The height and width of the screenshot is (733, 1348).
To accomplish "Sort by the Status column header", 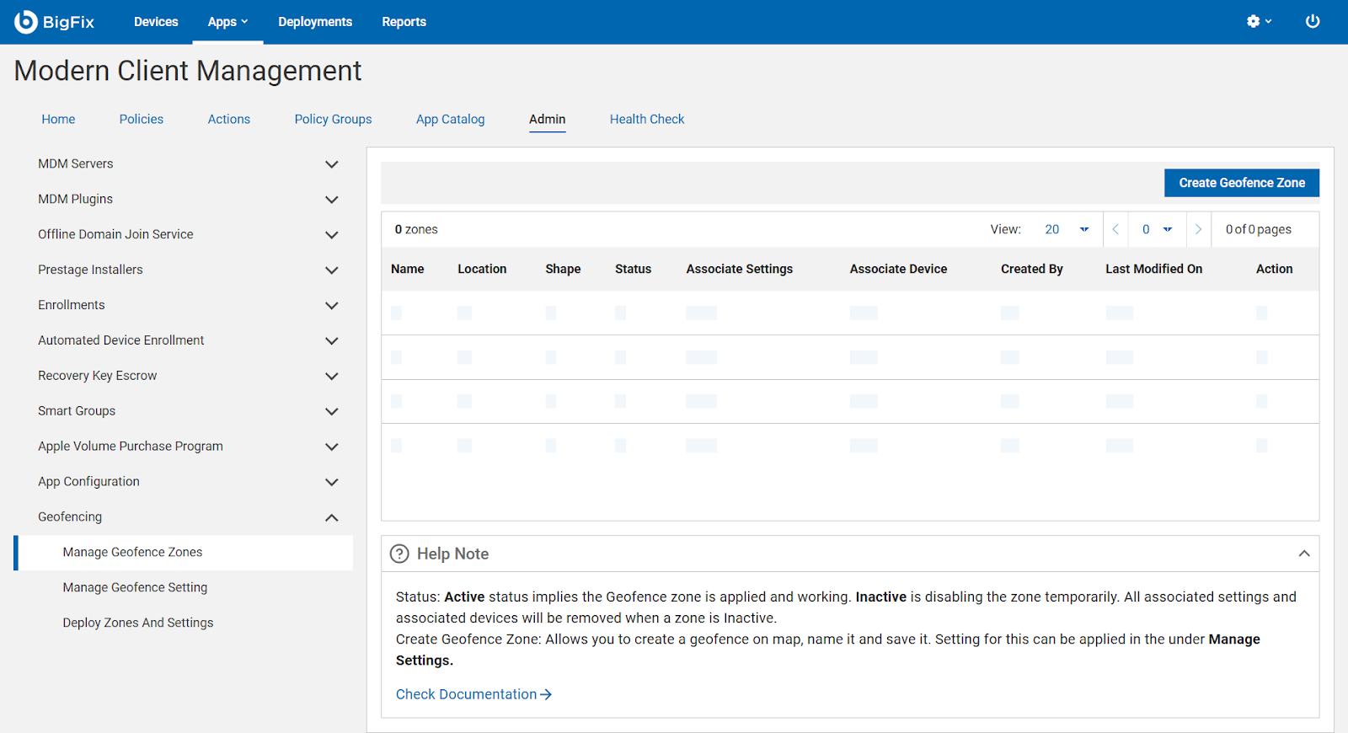I will click(x=633, y=269).
